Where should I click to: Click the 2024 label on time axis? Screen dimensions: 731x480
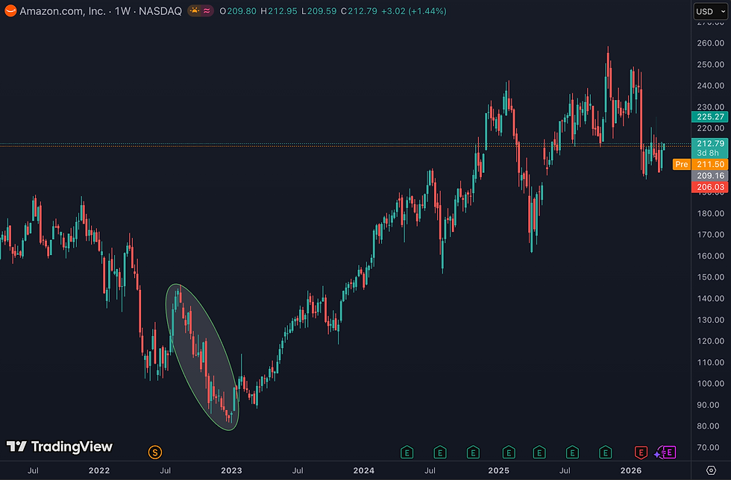click(x=364, y=470)
